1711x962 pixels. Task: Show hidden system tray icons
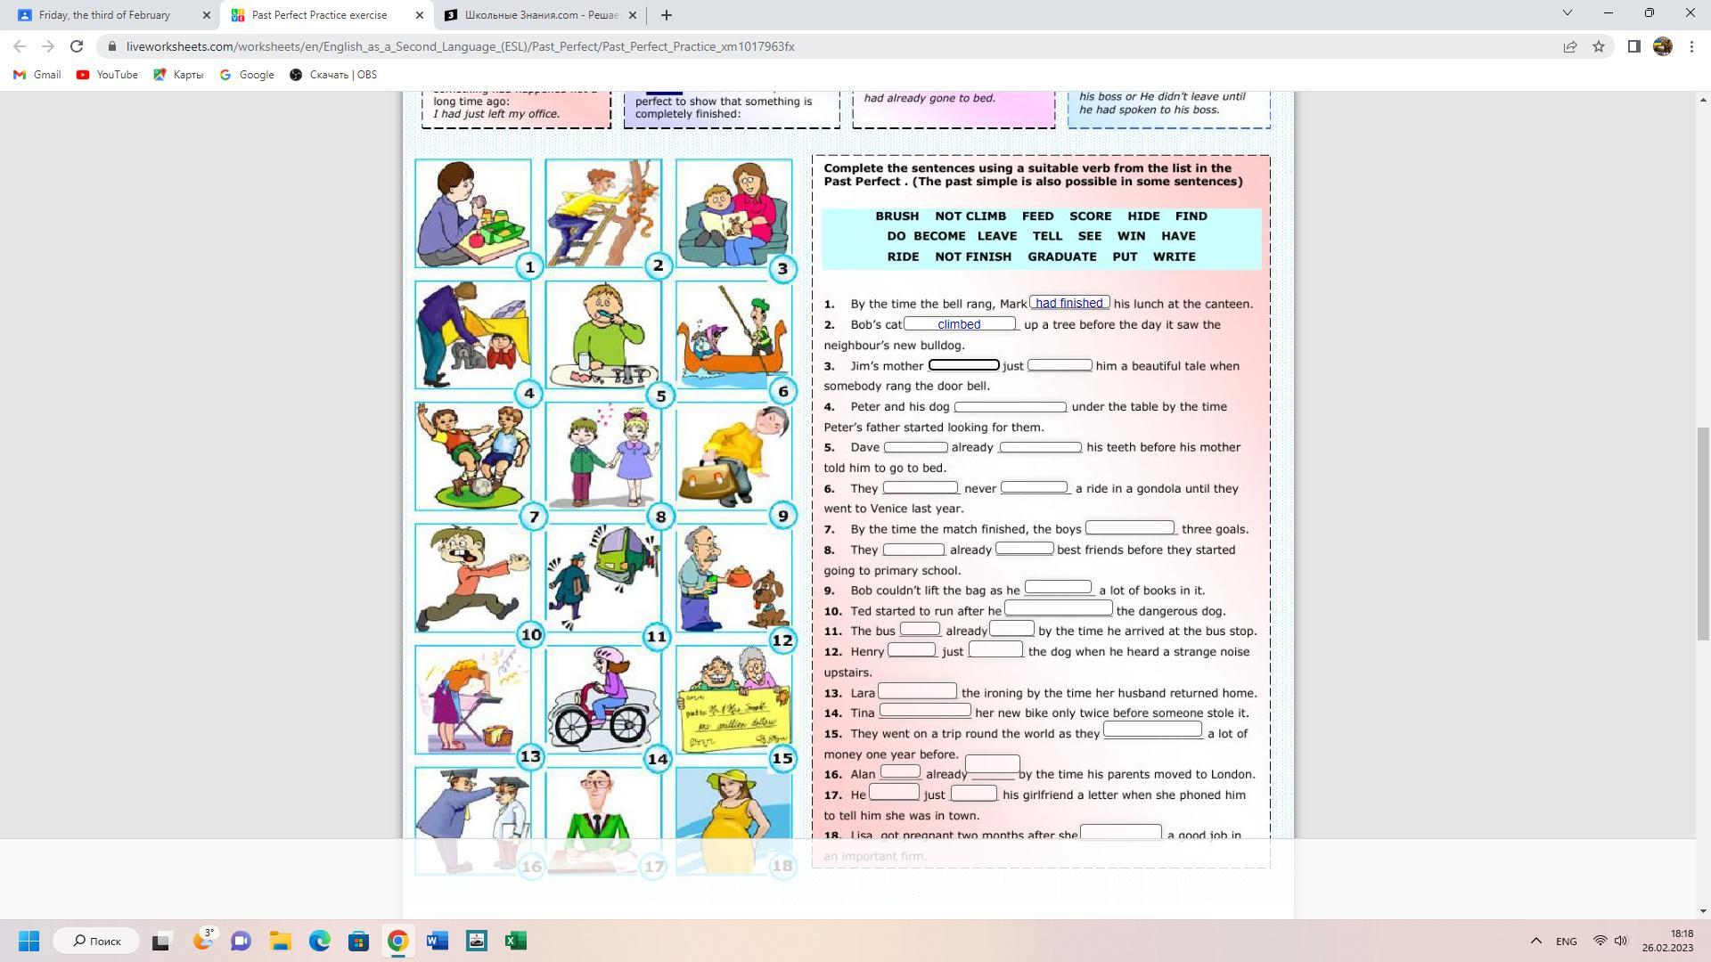1535,941
